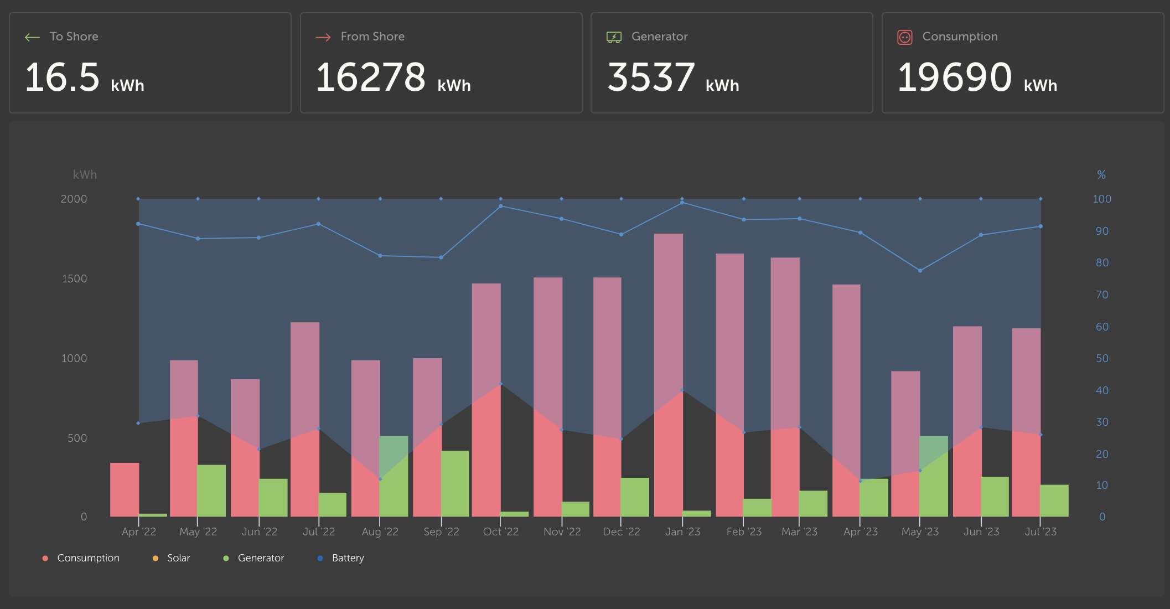This screenshot has height=609, width=1170.
Task: Click the From Shore red arrow icon
Action: (x=323, y=37)
